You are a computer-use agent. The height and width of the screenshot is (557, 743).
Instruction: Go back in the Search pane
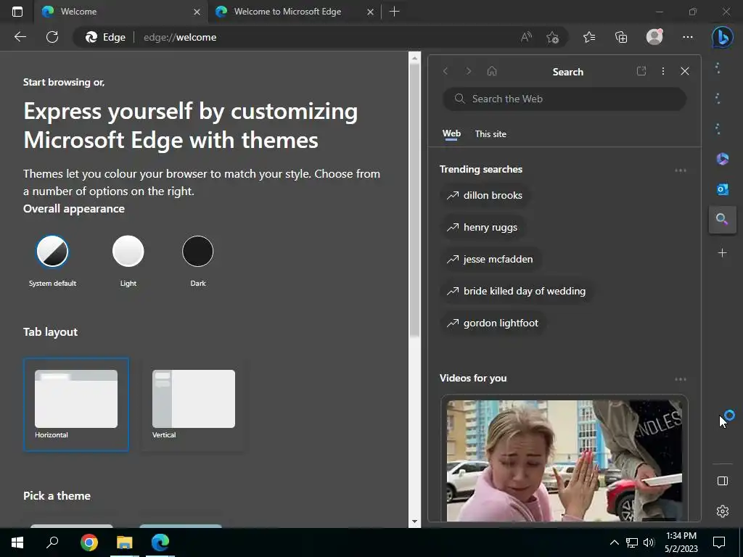click(446, 71)
